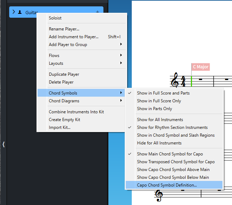Enable Show for All Instruments
The height and width of the screenshot is (205, 232).
(x=174, y=120)
